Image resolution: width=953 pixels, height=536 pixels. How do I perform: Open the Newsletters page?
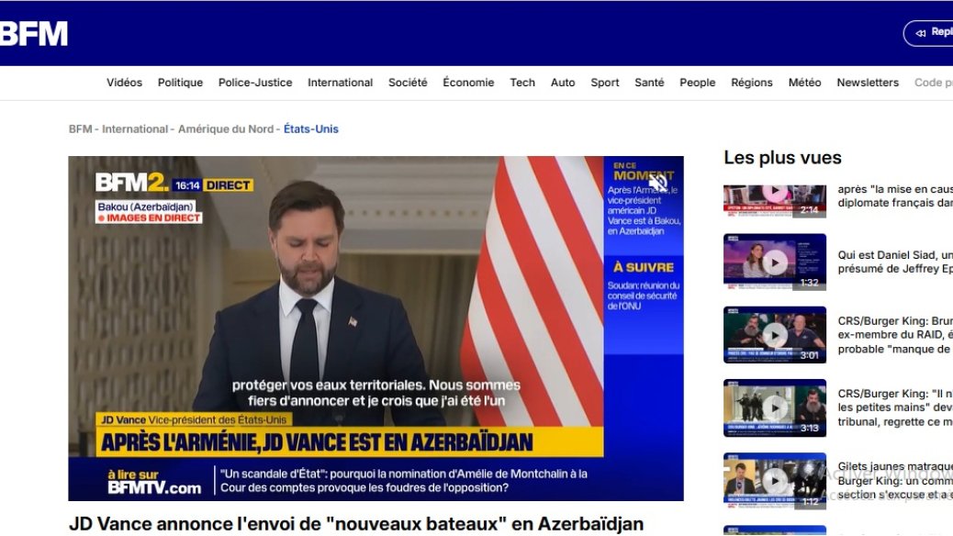point(867,82)
